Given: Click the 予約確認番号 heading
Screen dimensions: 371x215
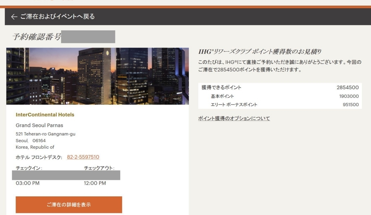Looking at the screenshot, I should (37, 36).
